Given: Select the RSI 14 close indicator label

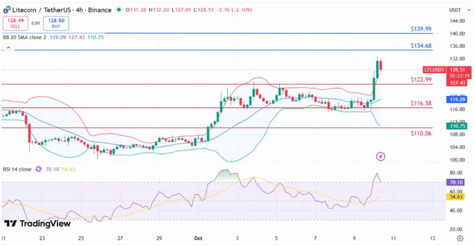Looking at the screenshot, I should click(x=17, y=170).
